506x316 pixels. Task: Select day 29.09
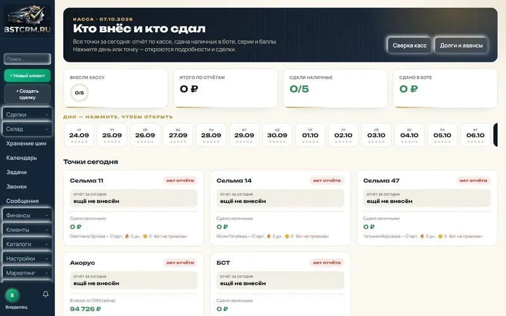[x=244, y=135]
